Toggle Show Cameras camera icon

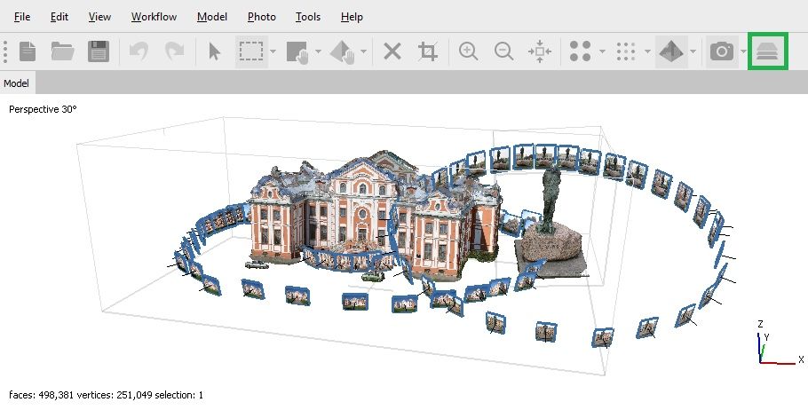721,51
